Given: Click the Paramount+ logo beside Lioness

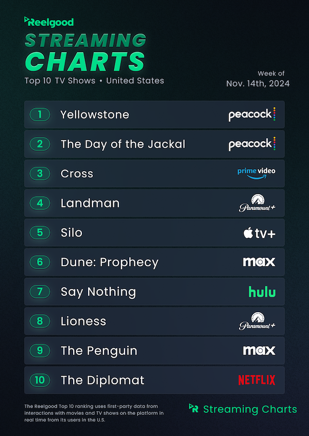Looking at the screenshot, I should click(x=256, y=321).
